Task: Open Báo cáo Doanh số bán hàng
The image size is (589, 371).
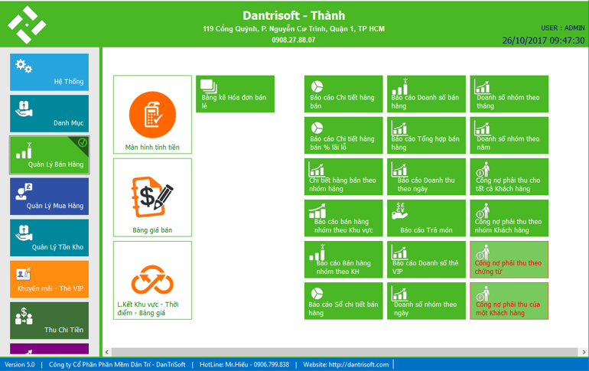Action: tap(426, 94)
